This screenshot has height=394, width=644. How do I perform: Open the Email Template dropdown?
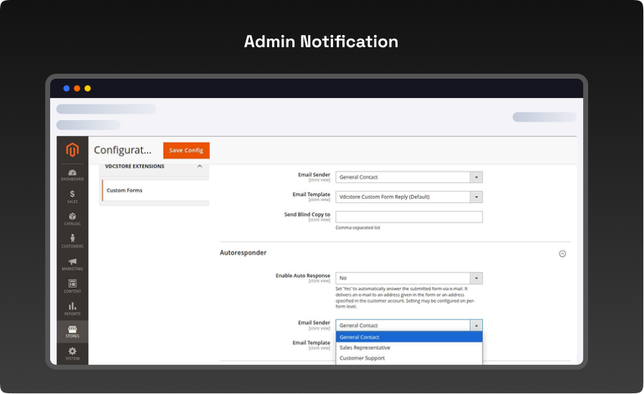tap(408, 197)
